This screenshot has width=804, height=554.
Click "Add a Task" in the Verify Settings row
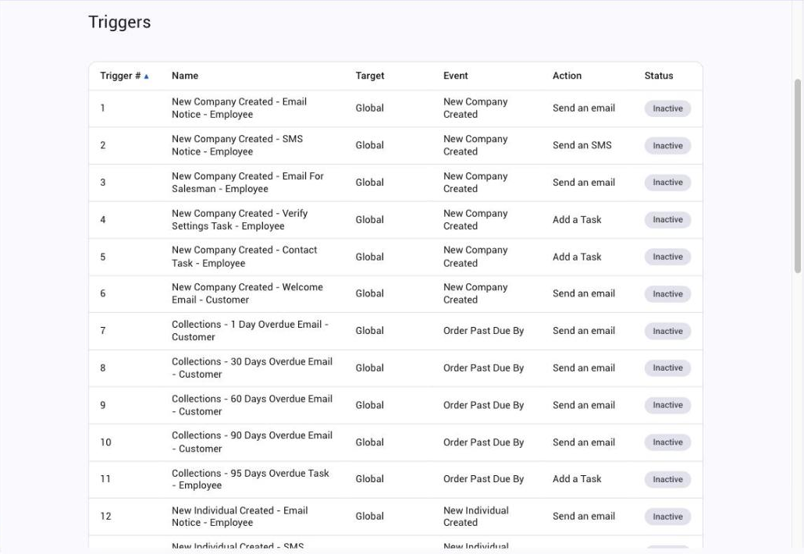(x=577, y=219)
